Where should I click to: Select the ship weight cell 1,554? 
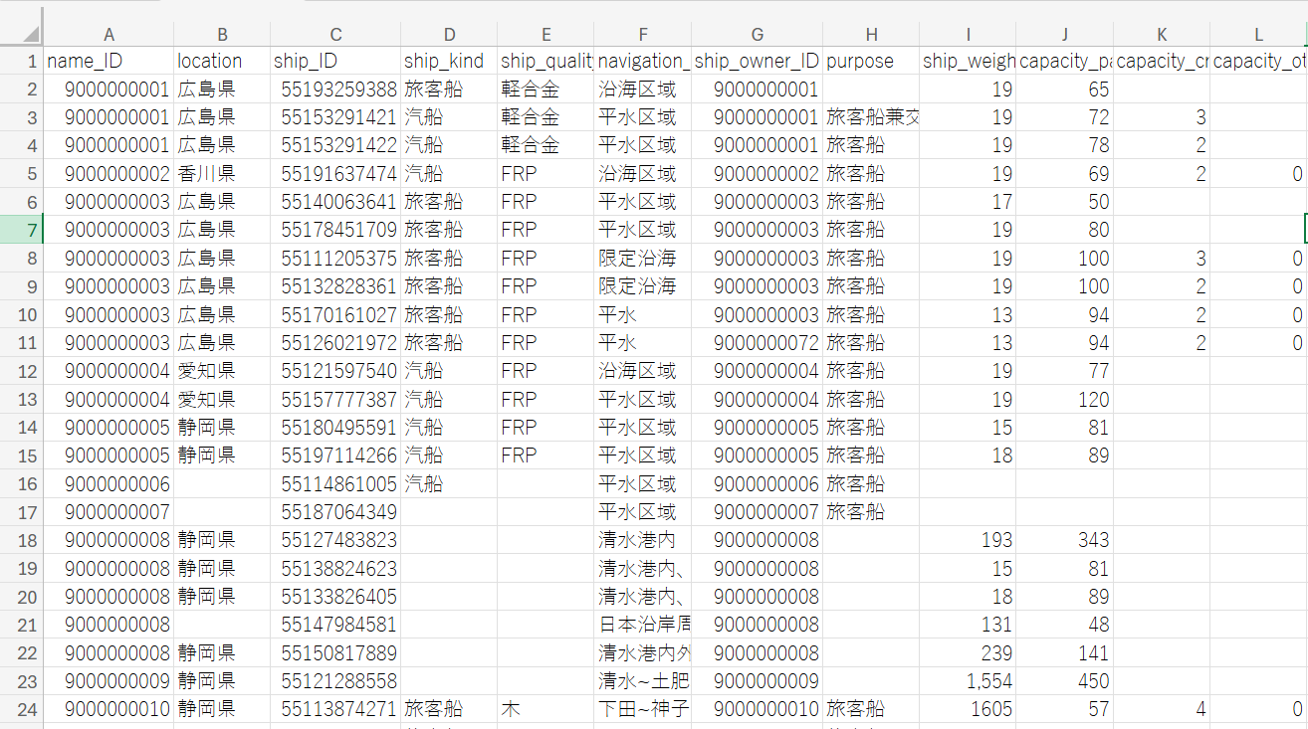tap(968, 681)
